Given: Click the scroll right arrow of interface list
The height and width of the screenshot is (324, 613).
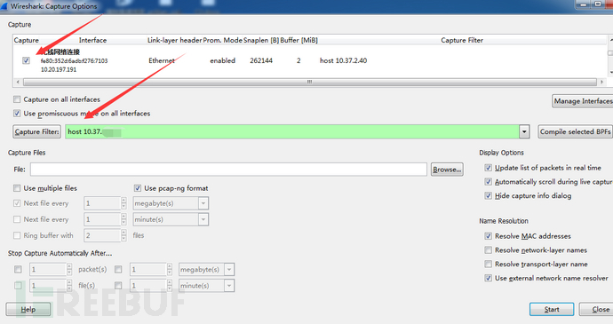Looking at the screenshot, I should (601, 82).
